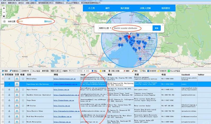Click the Electric scooter distributor search field
This screenshot has height=124, width=211.
(132, 28)
